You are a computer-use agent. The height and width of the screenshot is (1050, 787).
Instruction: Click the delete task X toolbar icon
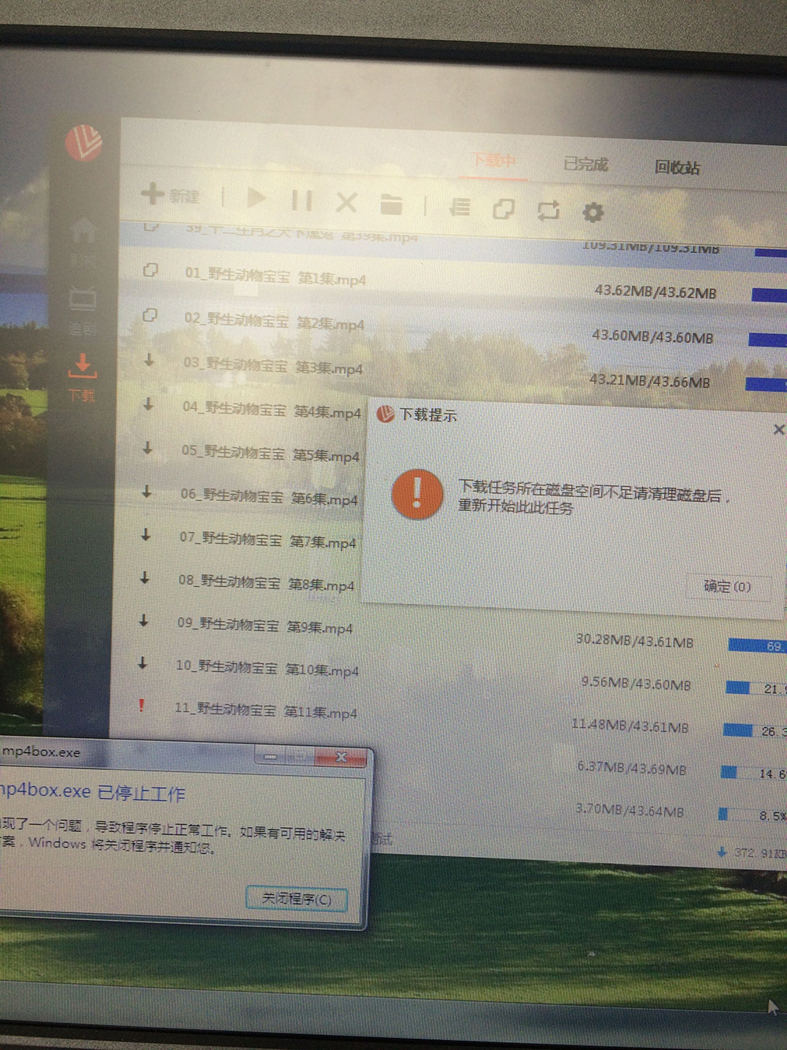coord(346,203)
